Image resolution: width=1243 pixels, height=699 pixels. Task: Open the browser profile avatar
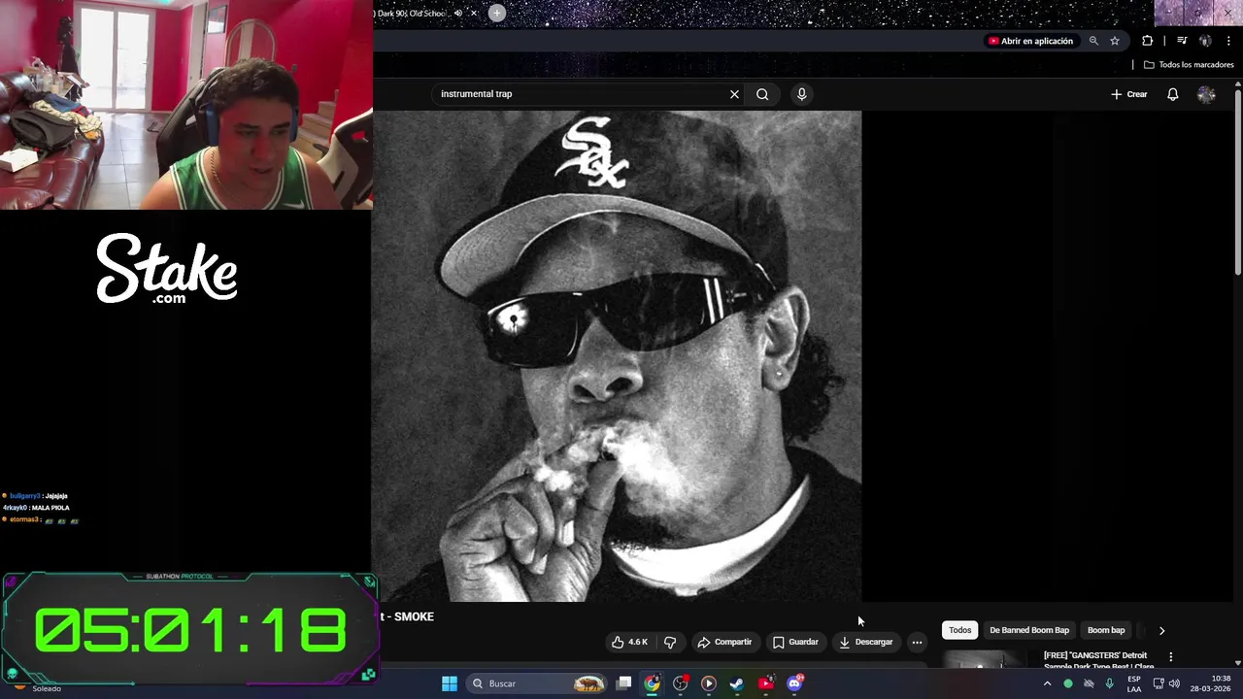(x=1205, y=41)
